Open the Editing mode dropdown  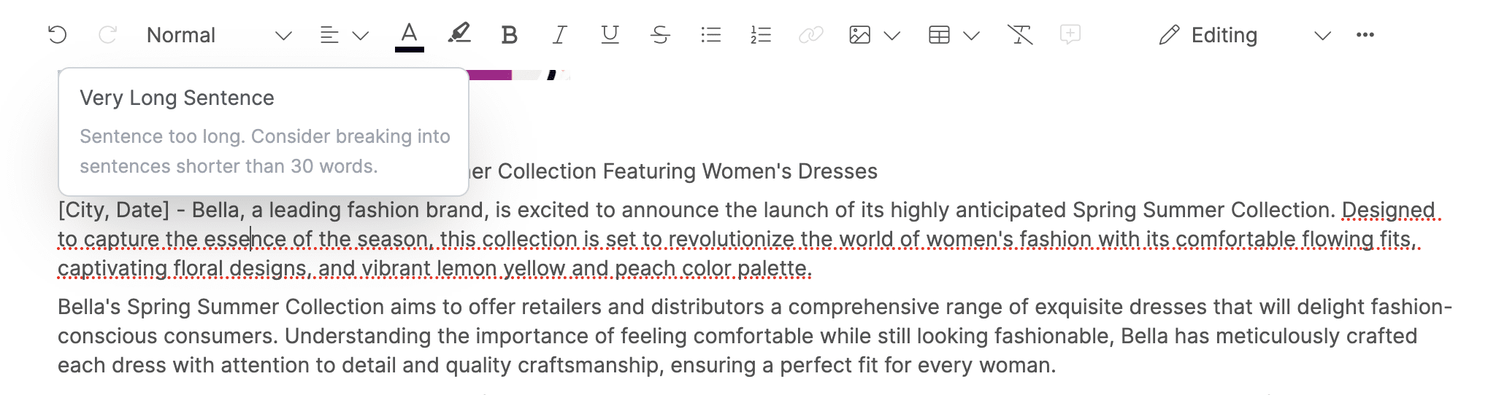1245,35
